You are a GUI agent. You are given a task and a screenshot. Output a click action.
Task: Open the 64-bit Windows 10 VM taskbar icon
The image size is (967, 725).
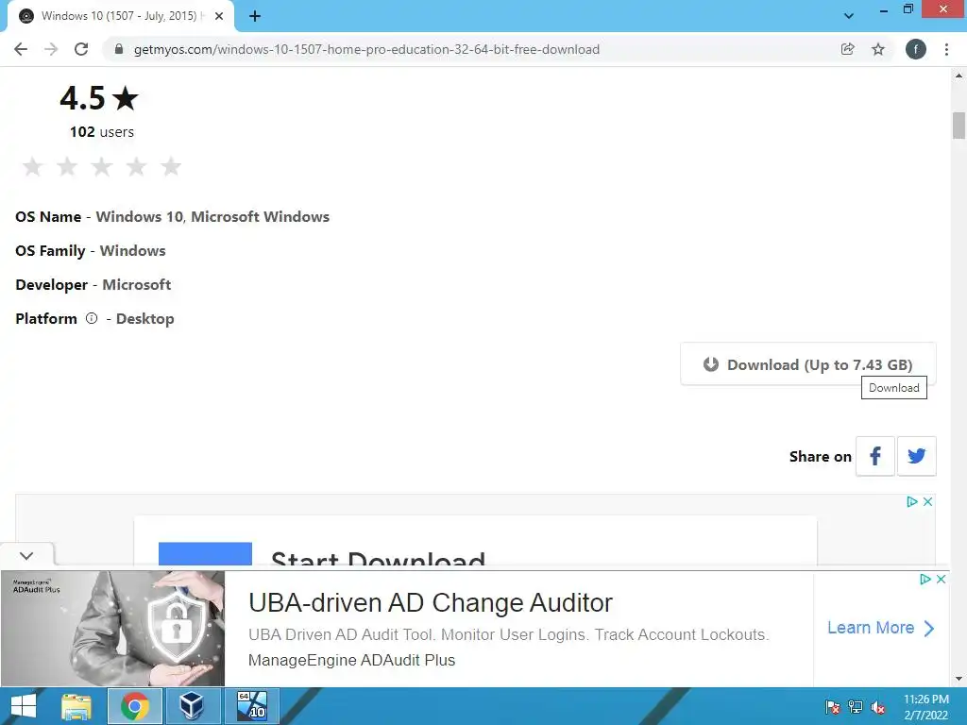point(252,706)
